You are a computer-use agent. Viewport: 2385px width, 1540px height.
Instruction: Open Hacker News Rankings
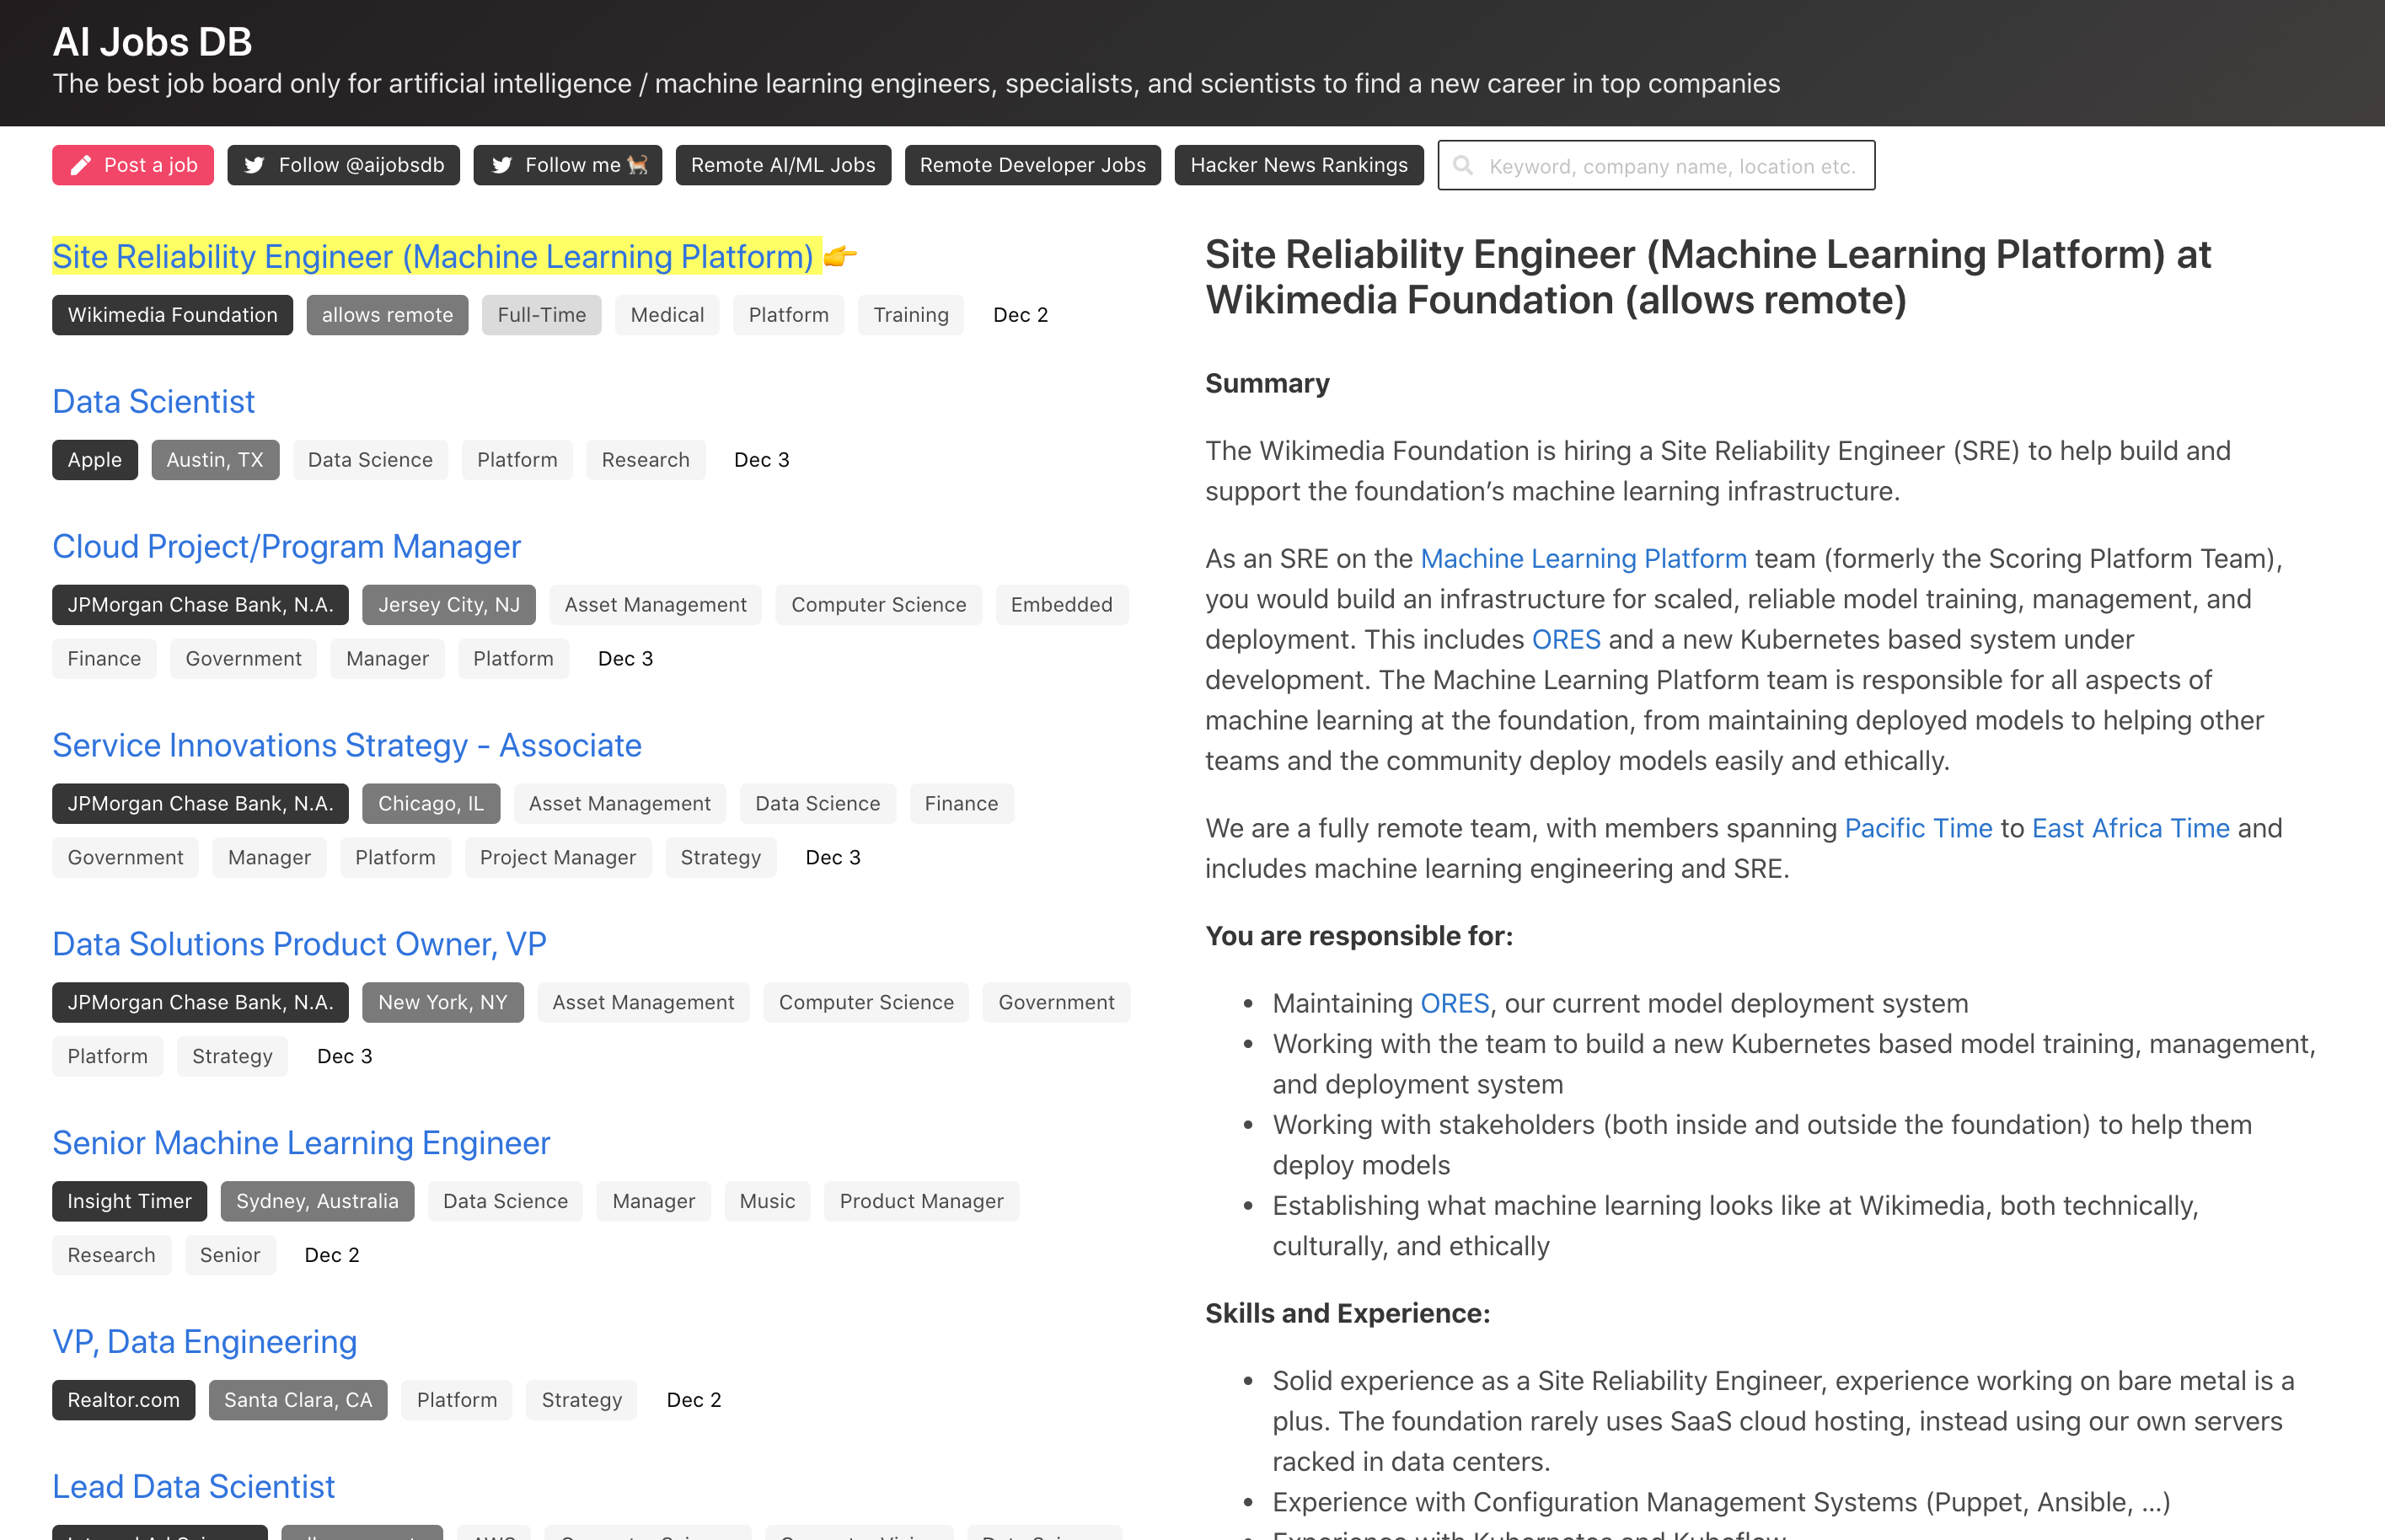1298,165
